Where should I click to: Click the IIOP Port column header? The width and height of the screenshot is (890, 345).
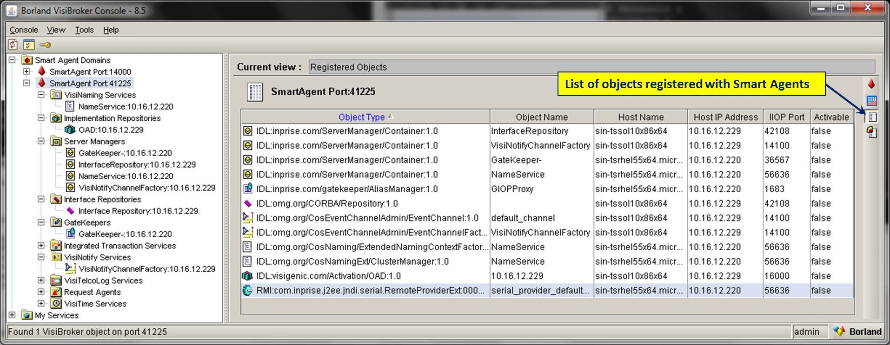pyautogui.click(x=786, y=117)
